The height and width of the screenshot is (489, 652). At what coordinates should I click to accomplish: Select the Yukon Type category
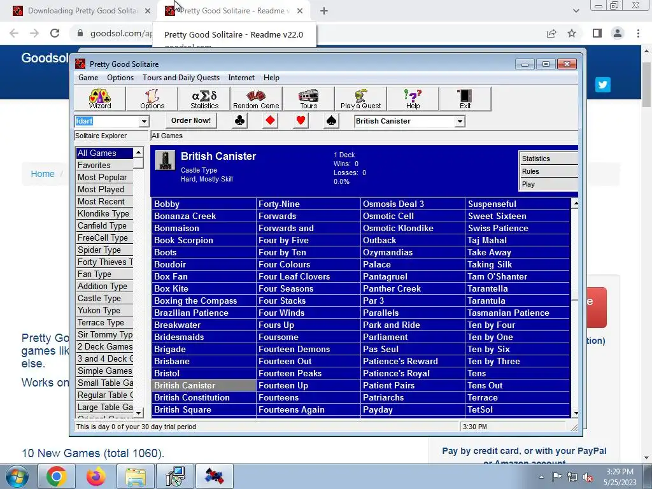[x=104, y=310]
